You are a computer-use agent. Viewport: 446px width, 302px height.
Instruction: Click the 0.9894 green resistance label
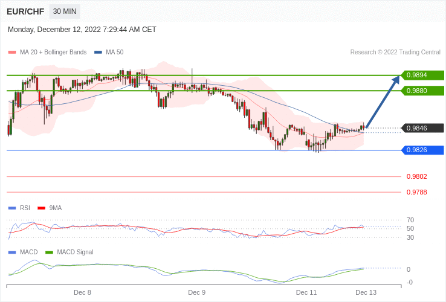click(x=422, y=75)
